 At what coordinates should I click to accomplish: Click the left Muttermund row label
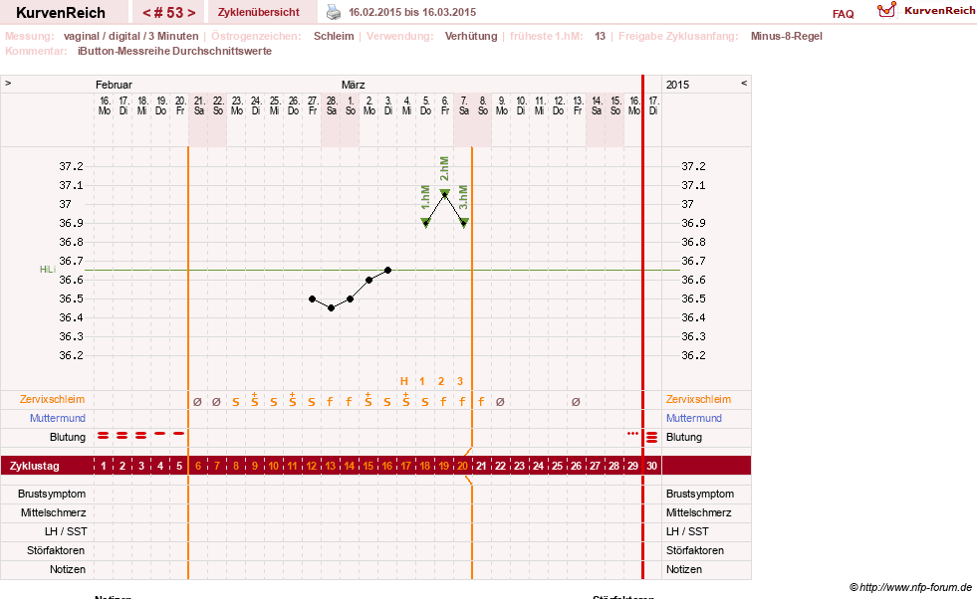[58, 419]
